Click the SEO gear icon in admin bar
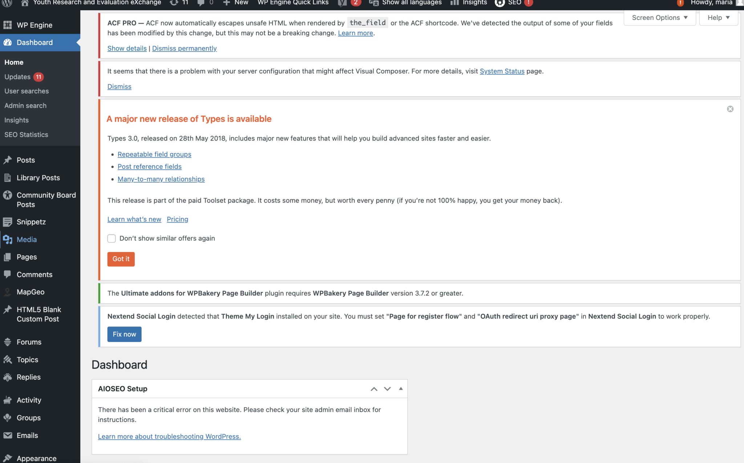The width and height of the screenshot is (744, 463). pos(500,3)
